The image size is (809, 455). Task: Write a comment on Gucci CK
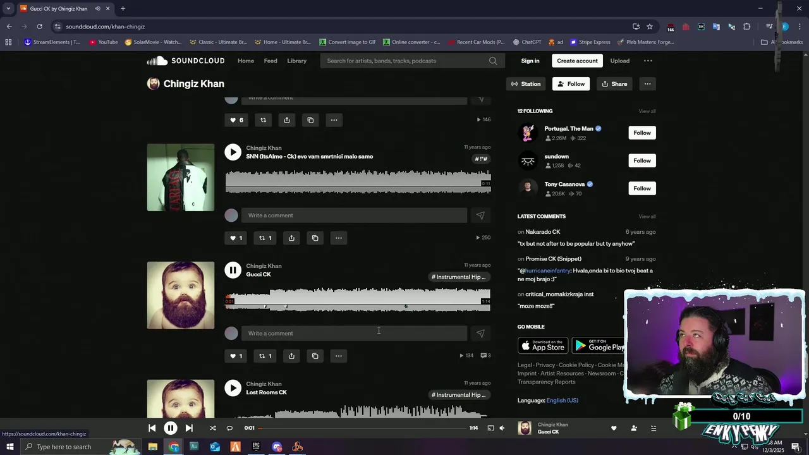(354, 333)
